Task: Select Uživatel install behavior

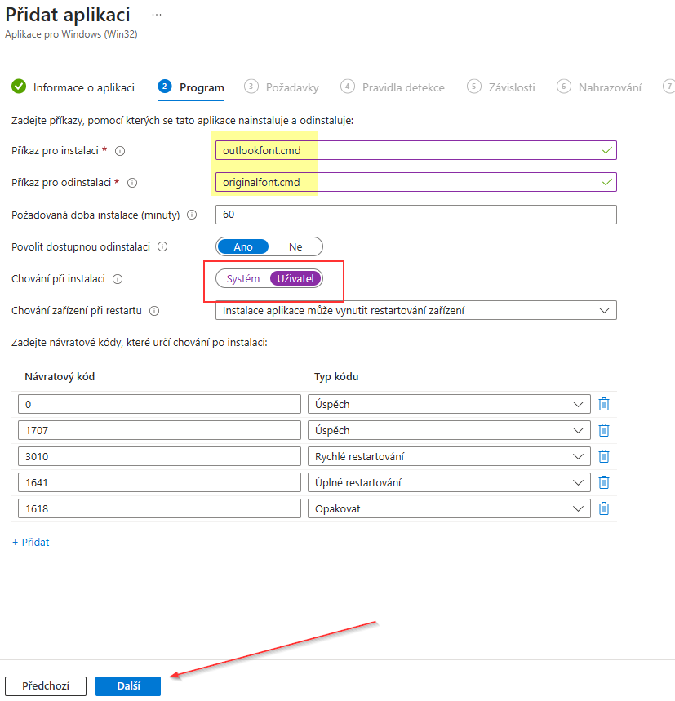Action: [x=295, y=278]
